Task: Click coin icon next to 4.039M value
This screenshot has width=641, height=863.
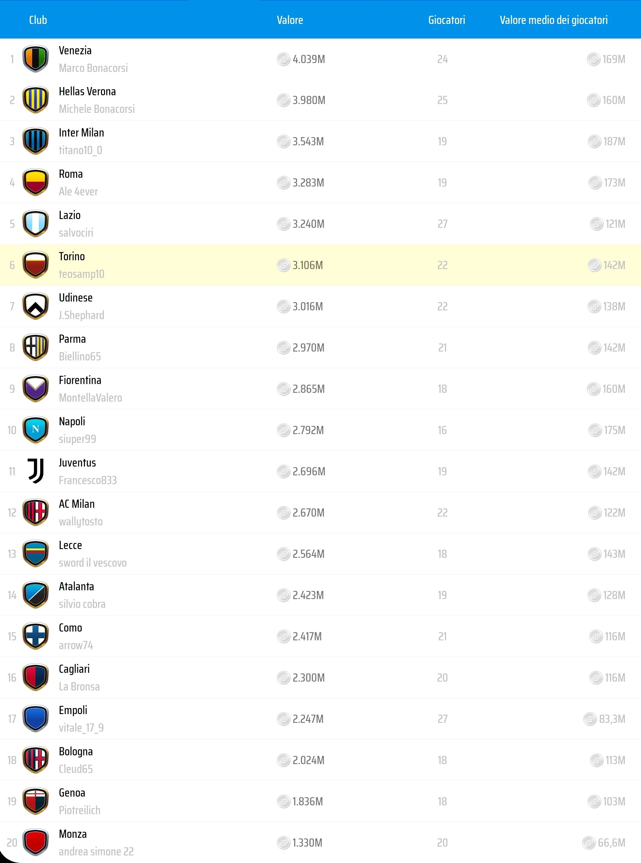Action: coord(284,59)
